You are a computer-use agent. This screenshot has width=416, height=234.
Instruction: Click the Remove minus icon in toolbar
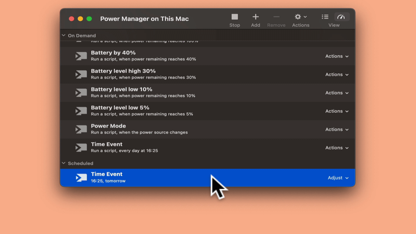coord(276,17)
